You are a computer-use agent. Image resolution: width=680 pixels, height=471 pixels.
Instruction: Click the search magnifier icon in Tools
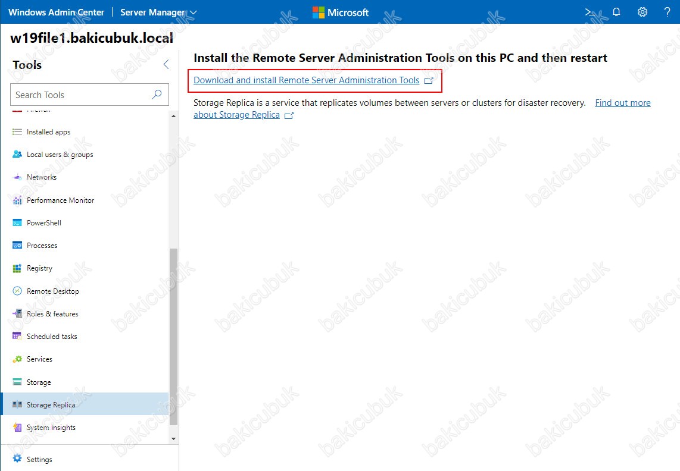157,95
